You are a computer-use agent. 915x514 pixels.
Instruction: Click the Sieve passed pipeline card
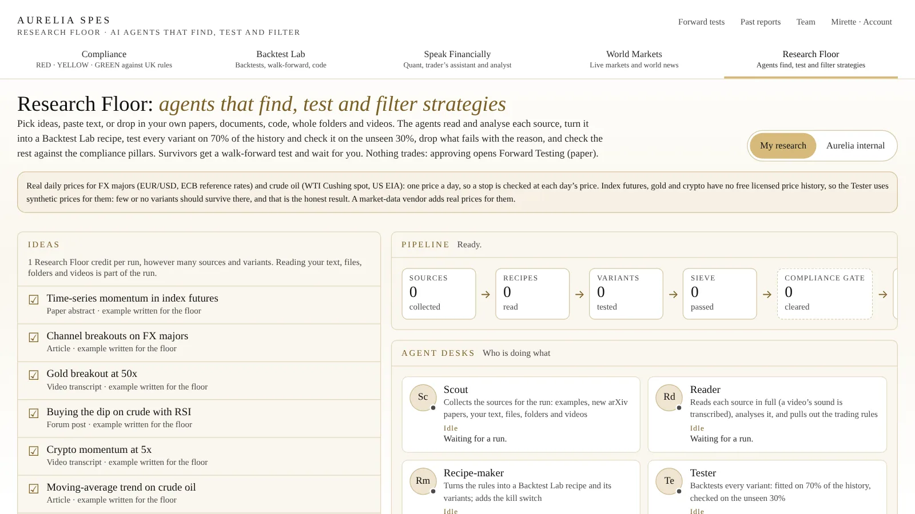tap(720, 294)
